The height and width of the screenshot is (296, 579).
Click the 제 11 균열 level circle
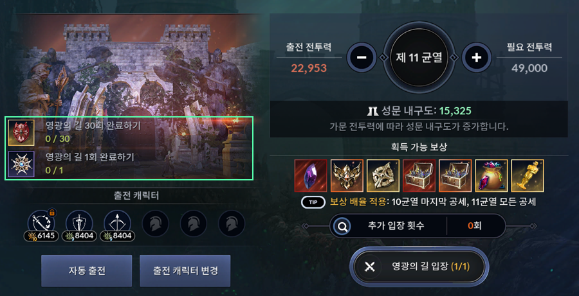[419, 58]
